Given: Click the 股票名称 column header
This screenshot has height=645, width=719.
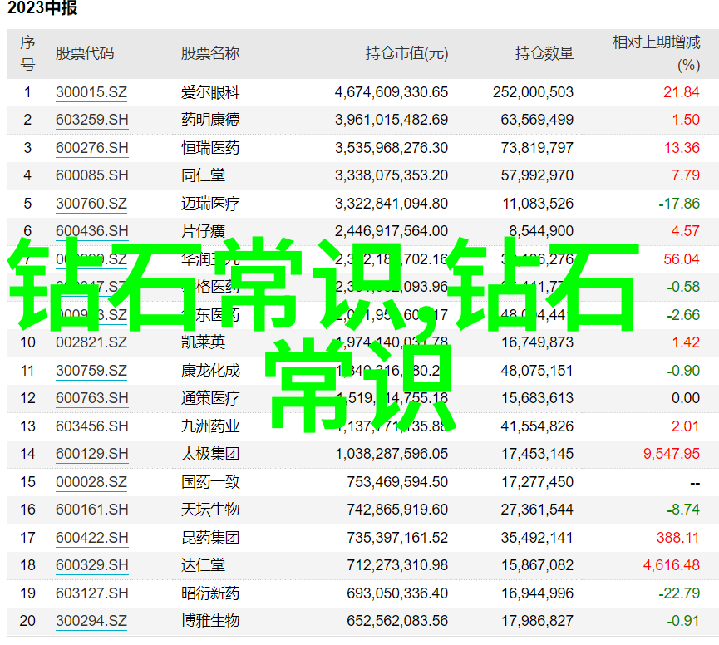Looking at the screenshot, I should coord(210,54).
